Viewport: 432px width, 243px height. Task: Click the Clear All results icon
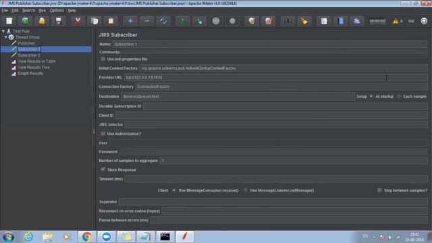pos(269,21)
